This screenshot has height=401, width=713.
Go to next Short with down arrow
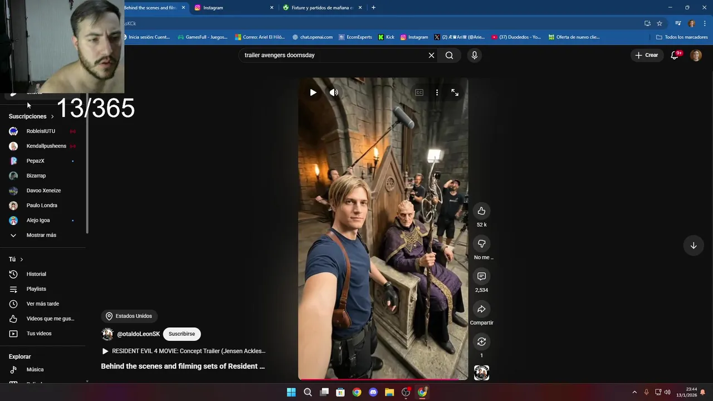pyautogui.click(x=694, y=246)
